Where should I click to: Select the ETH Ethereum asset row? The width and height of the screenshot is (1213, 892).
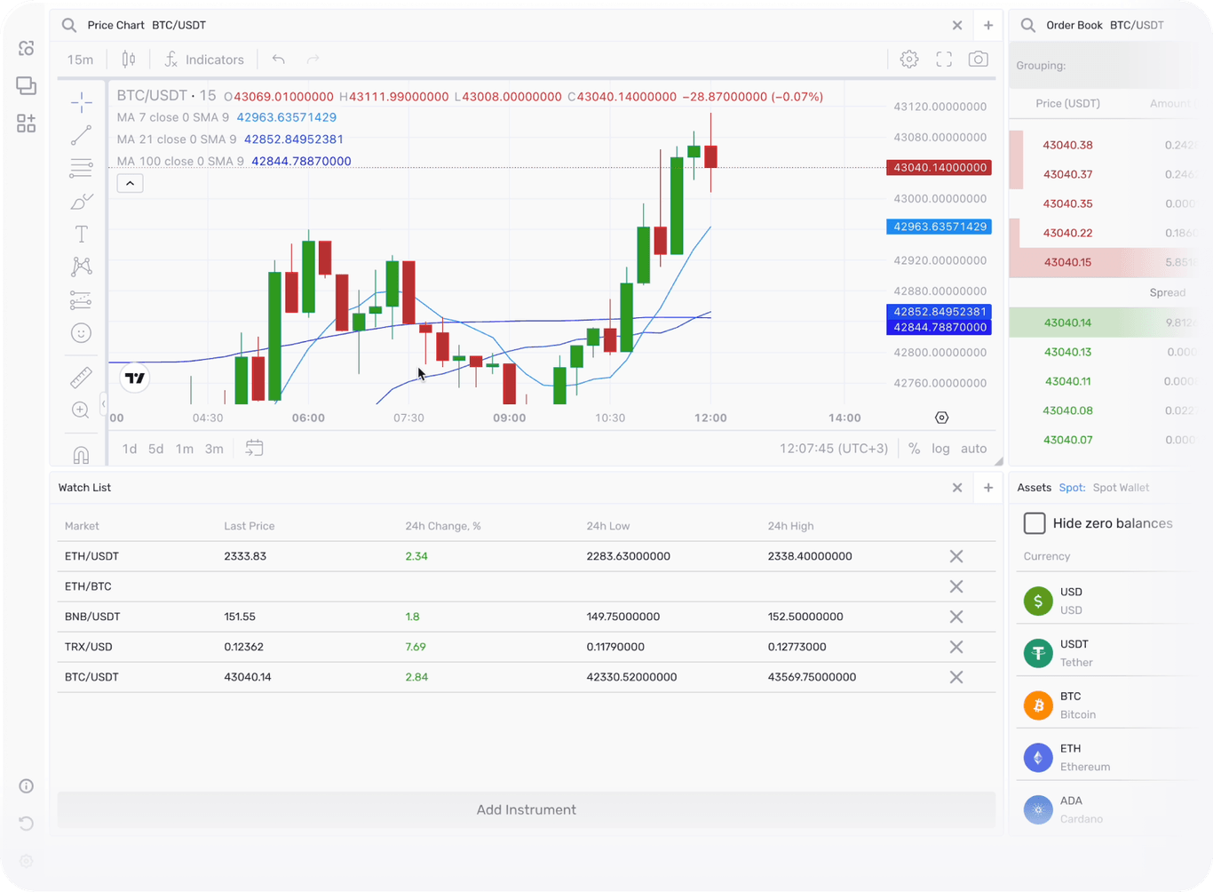[x=1106, y=758]
